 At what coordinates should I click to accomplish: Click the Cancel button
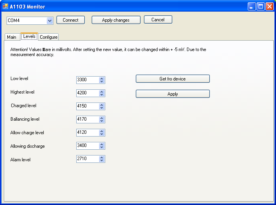(158, 20)
